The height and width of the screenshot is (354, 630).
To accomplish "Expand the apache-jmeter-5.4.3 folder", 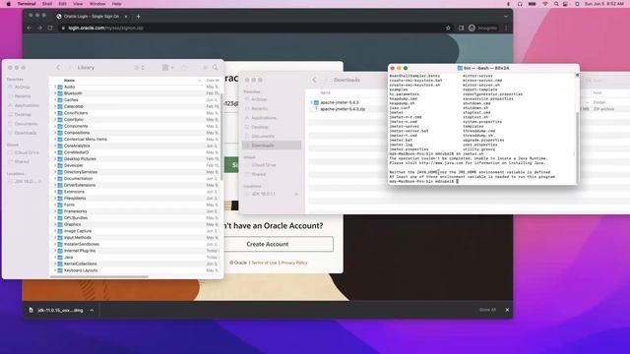I will (x=311, y=102).
